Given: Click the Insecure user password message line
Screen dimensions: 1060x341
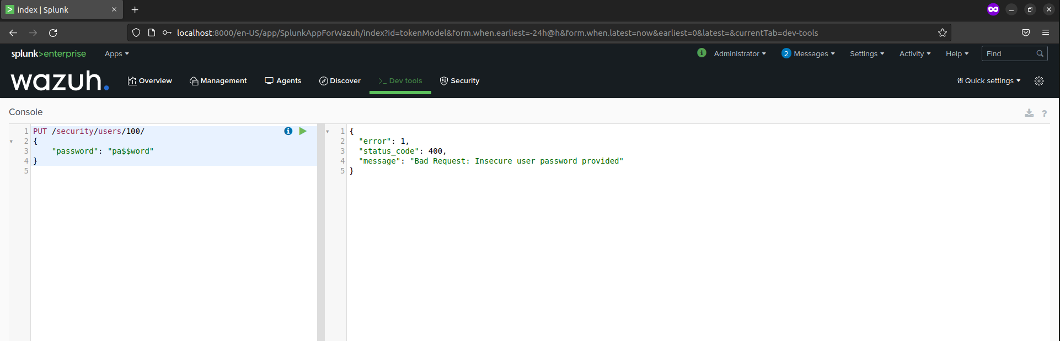Looking at the screenshot, I should (491, 161).
